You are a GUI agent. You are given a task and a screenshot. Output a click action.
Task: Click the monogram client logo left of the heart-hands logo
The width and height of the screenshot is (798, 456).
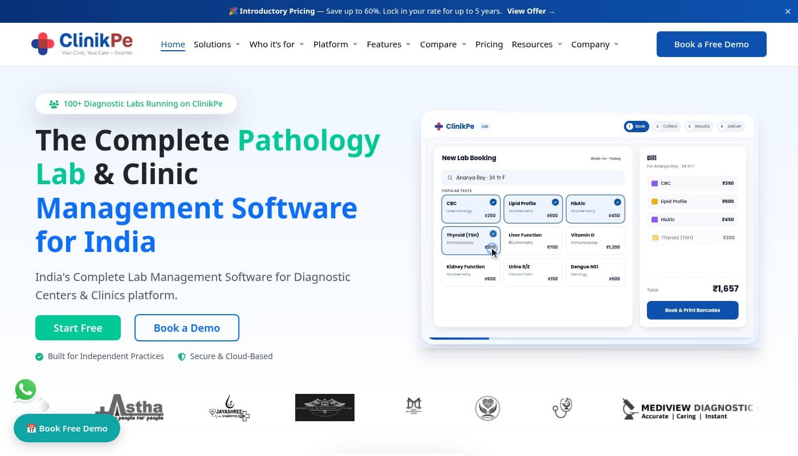pos(414,405)
